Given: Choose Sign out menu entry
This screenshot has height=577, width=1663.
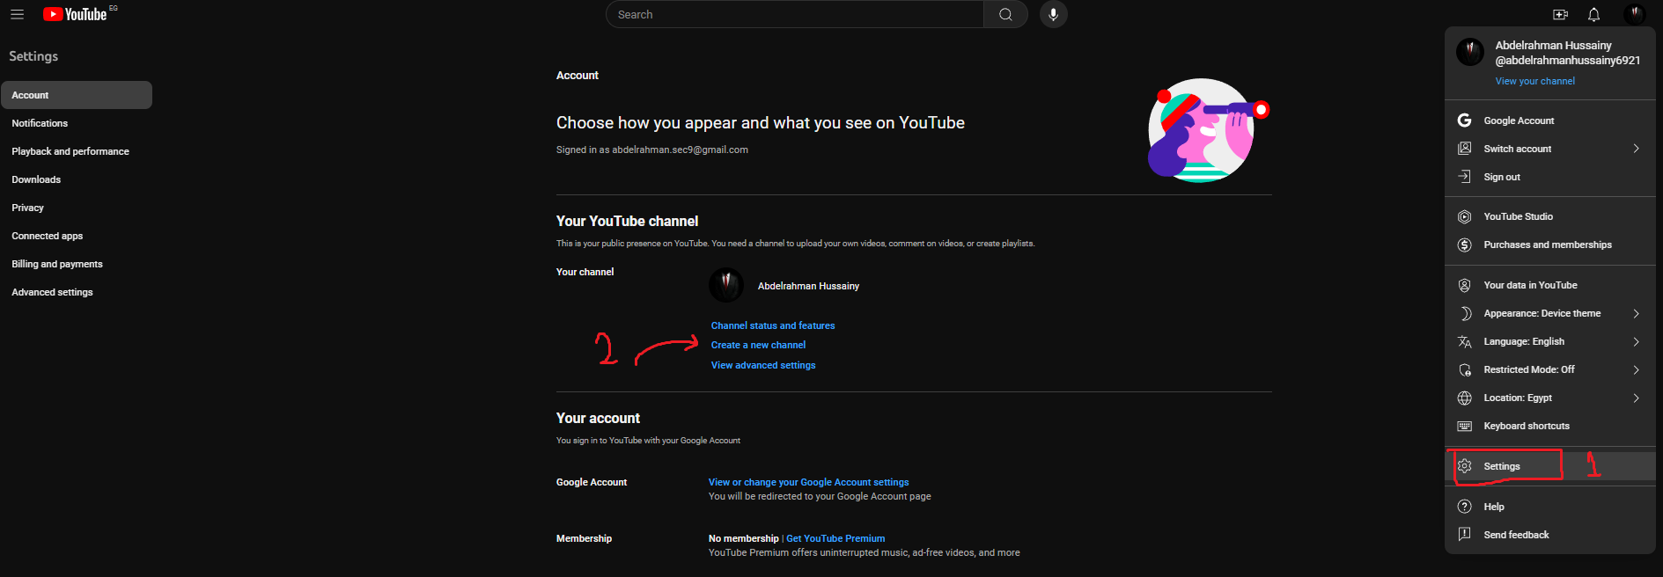Looking at the screenshot, I should pyautogui.click(x=1550, y=177).
